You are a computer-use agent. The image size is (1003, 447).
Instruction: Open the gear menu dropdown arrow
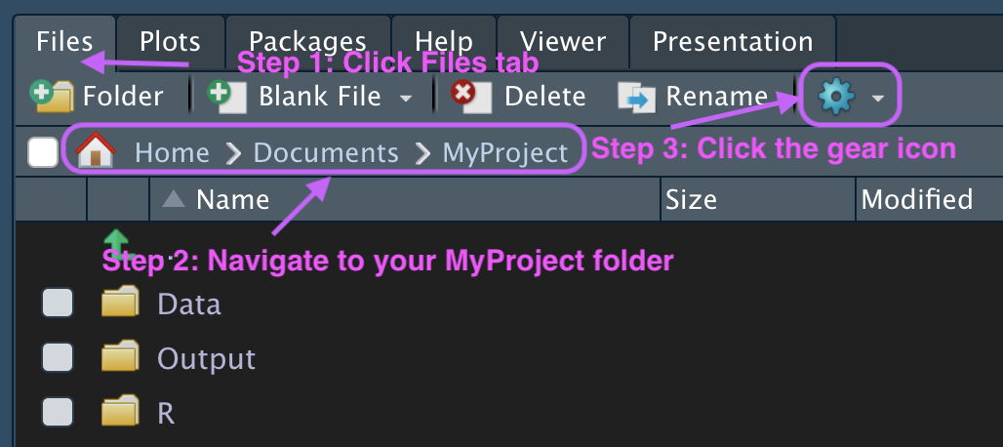(x=878, y=98)
